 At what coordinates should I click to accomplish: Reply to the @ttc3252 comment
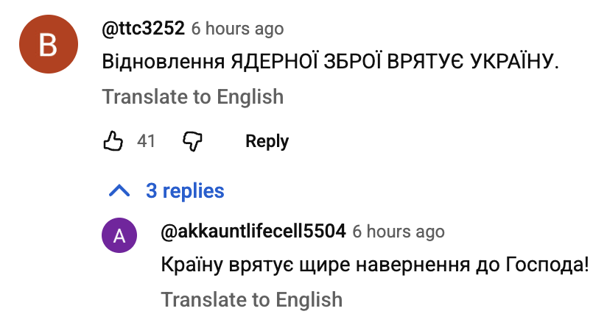coord(267,140)
